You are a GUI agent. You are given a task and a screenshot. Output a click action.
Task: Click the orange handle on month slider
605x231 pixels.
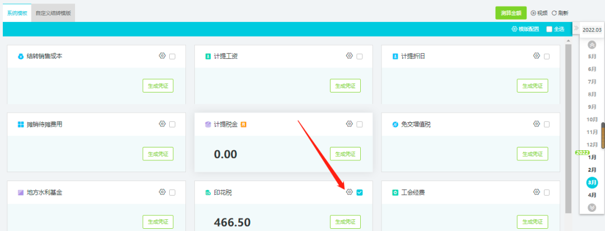[603, 136]
